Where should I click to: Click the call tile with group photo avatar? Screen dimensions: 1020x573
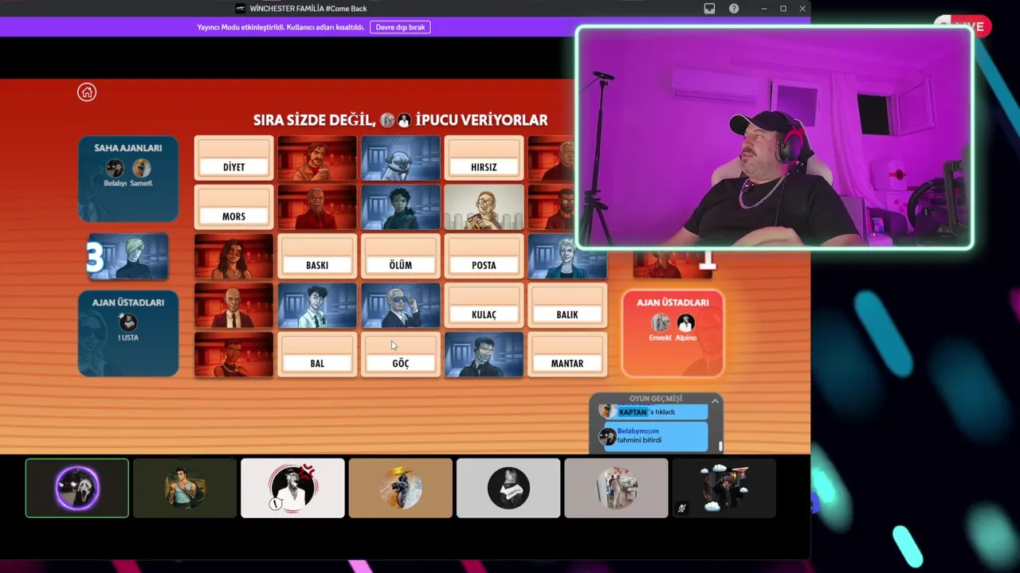(x=616, y=488)
